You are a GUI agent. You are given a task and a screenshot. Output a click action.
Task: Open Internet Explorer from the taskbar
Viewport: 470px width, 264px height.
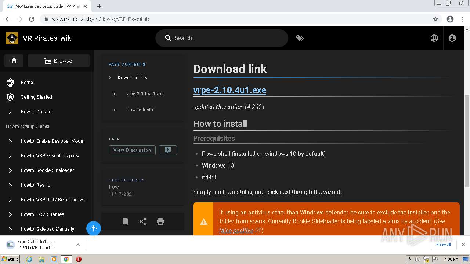click(29, 259)
